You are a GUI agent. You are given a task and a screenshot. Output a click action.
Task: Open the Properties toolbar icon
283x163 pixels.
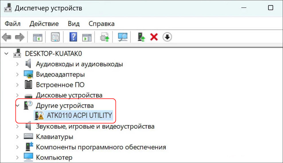[x=55, y=37]
